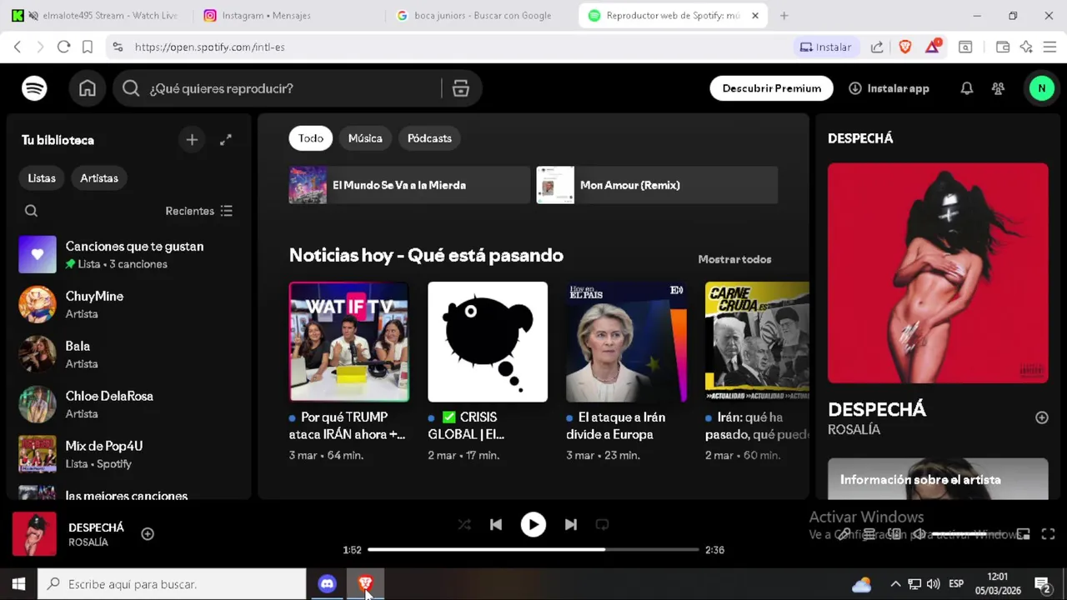Open Brave Rewards triangle icon
Viewport: 1067px width, 600px height.
tap(933, 47)
